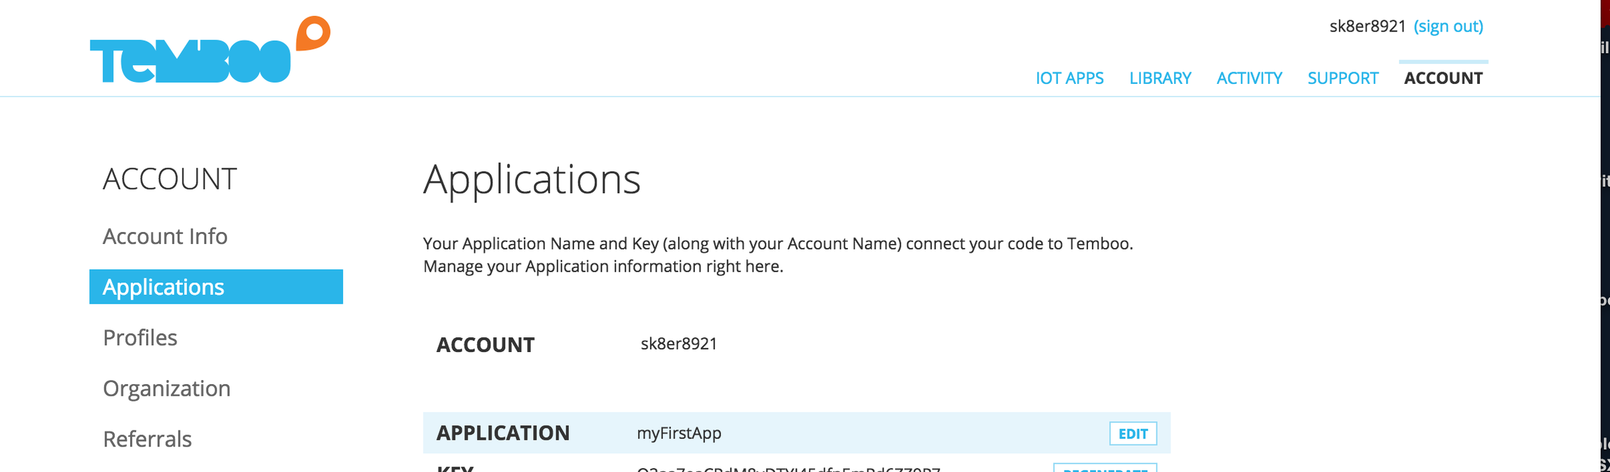Click the application key value text
This screenshot has width=1610, height=472.
[788, 469]
